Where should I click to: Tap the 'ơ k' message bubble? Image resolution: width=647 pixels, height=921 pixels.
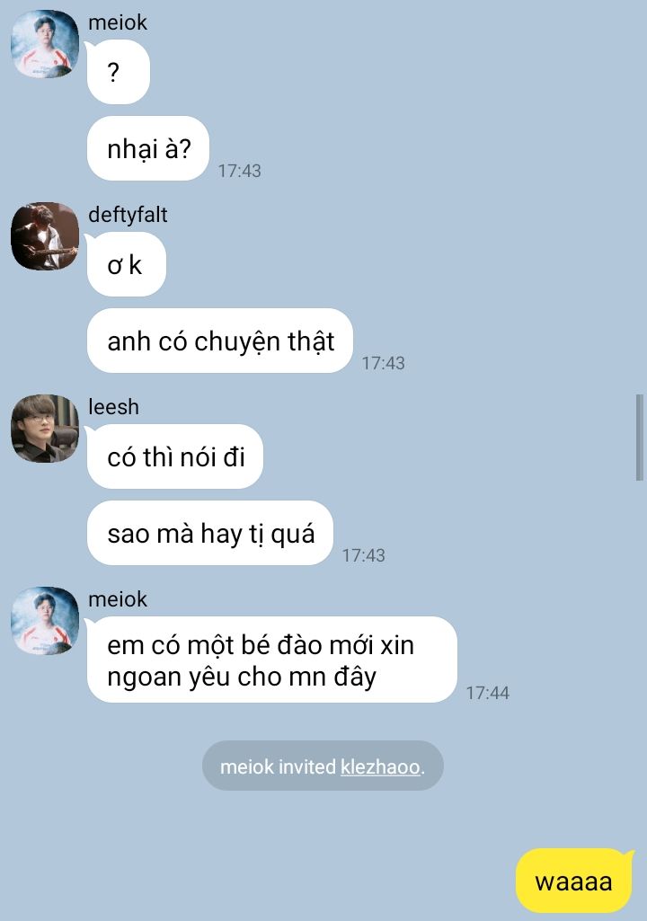click(127, 265)
